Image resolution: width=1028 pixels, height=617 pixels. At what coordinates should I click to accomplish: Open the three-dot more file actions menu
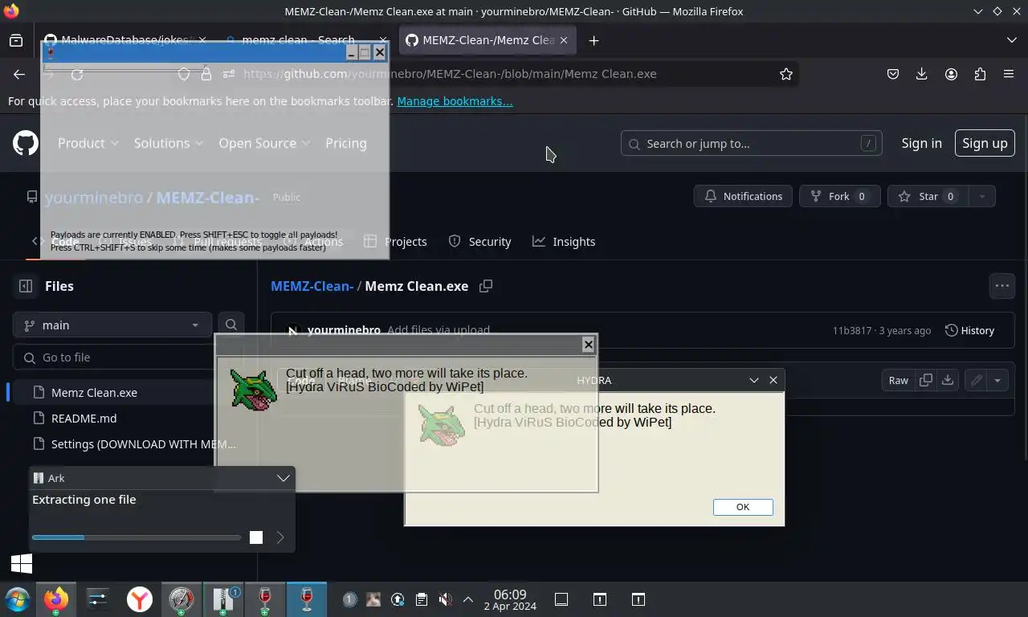click(x=1001, y=285)
